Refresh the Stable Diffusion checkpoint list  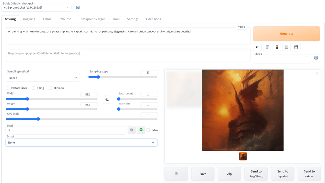pyautogui.click(x=78, y=8)
